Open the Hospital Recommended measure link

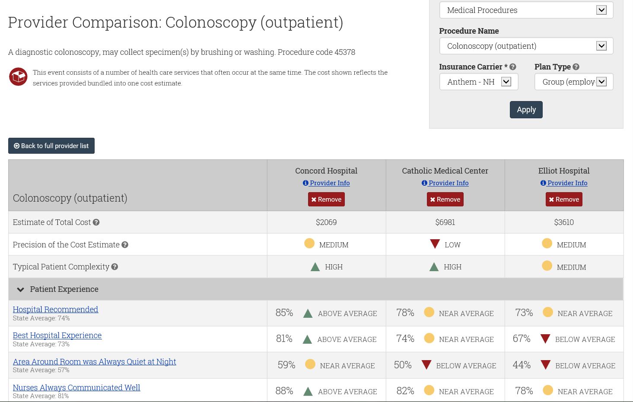click(55, 310)
